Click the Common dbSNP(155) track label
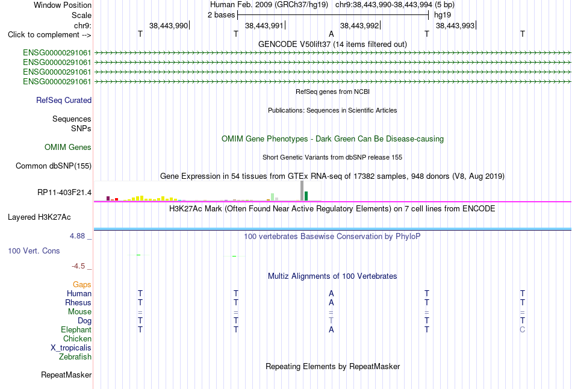The image size is (572, 389). click(54, 166)
